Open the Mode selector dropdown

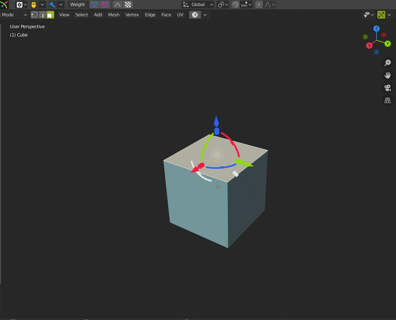(13, 15)
